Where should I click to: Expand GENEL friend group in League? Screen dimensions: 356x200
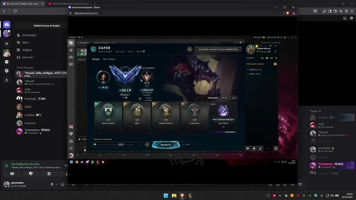(x=254, y=74)
